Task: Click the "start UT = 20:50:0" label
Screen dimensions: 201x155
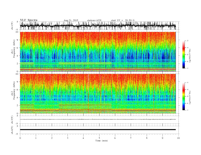Action: click(x=123, y=20)
